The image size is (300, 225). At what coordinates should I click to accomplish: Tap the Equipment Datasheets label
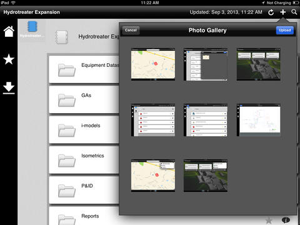pyautogui.click(x=100, y=65)
